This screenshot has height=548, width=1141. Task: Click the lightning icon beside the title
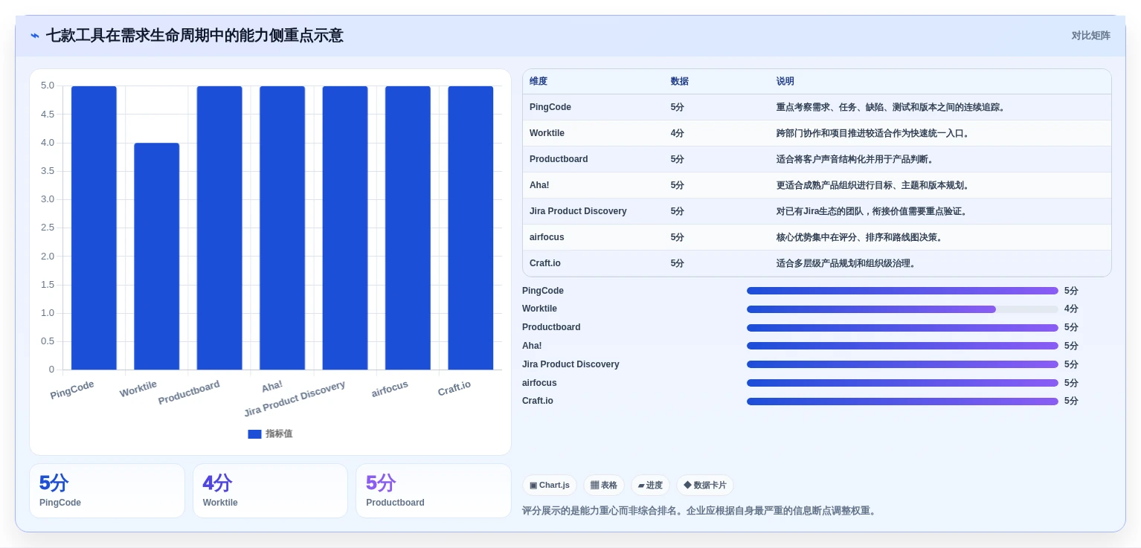35,36
